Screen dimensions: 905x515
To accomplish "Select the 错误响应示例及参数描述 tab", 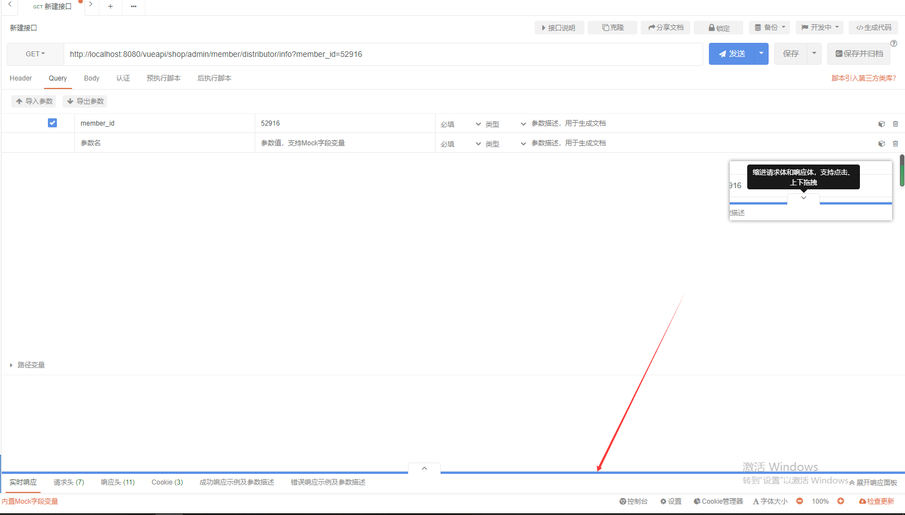I will tap(328, 482).
